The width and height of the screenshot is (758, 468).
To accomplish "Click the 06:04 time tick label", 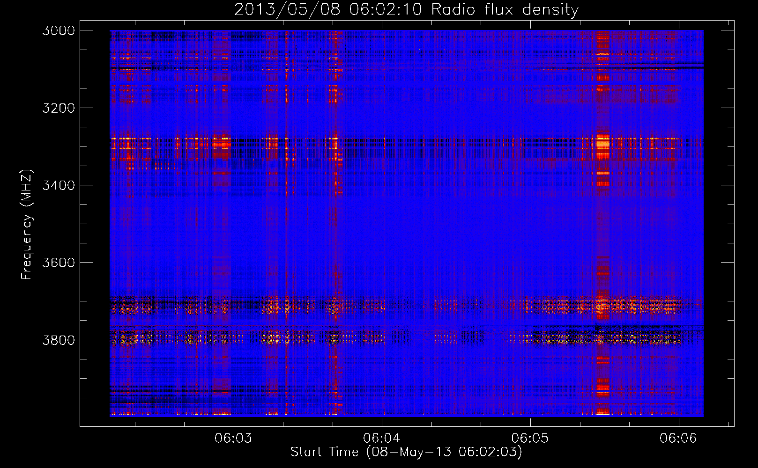I will pyautogui.click(x=382, y=438).
